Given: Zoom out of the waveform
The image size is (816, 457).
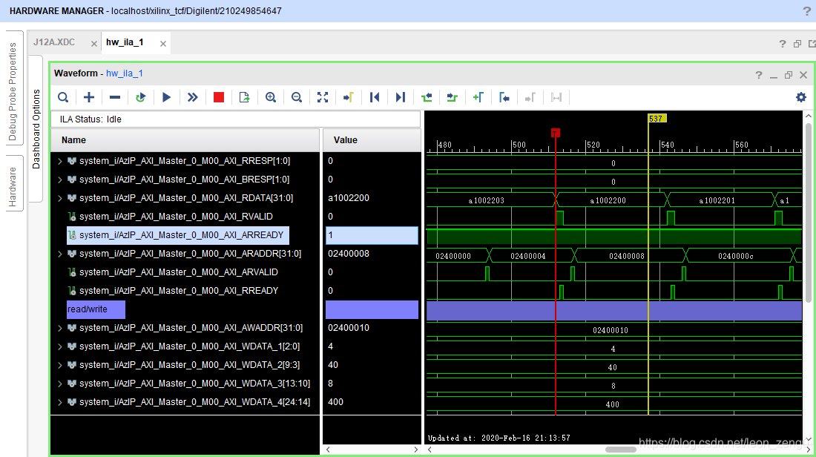Looking at the screenshot, I should point(297,97).
